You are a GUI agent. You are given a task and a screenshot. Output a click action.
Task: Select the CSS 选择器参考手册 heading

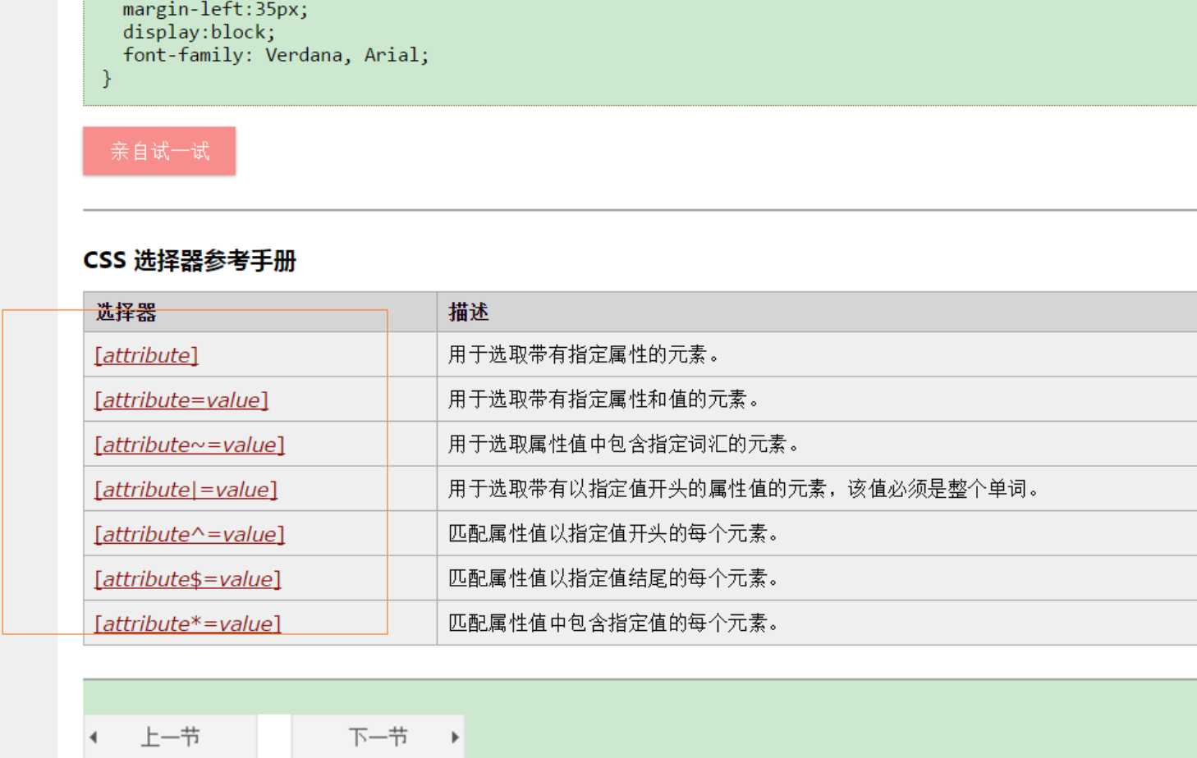[190, 261]
